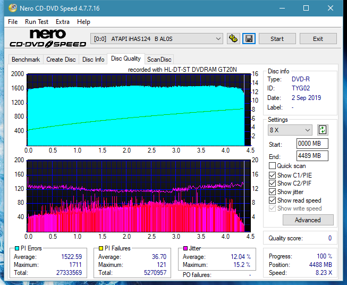Switch to the Benchmark tab
347x285 pixels.
[26, 60]
